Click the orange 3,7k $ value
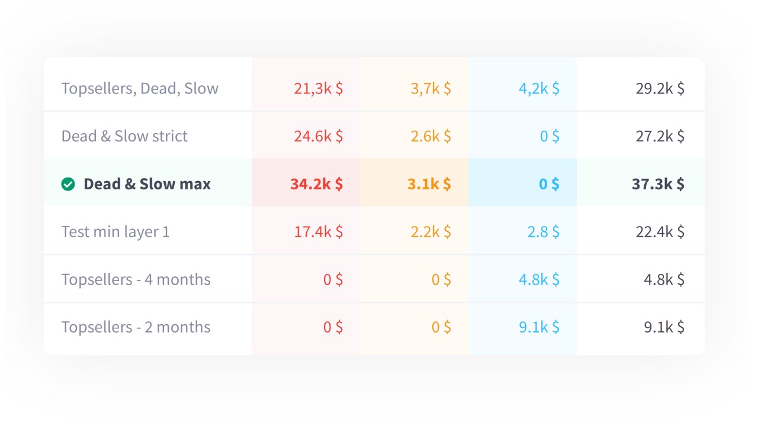758x426 pixels. tap(431, 89)
